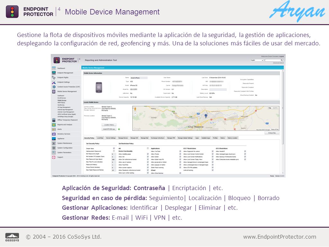This screenshot has height=247, width=329.
Task: Select Map view on the map
Action: pyautogui.click(x=270, y=108)
